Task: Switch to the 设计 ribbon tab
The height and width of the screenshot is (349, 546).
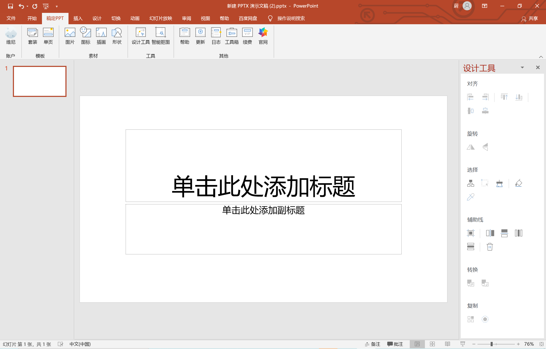Action: 97,18
